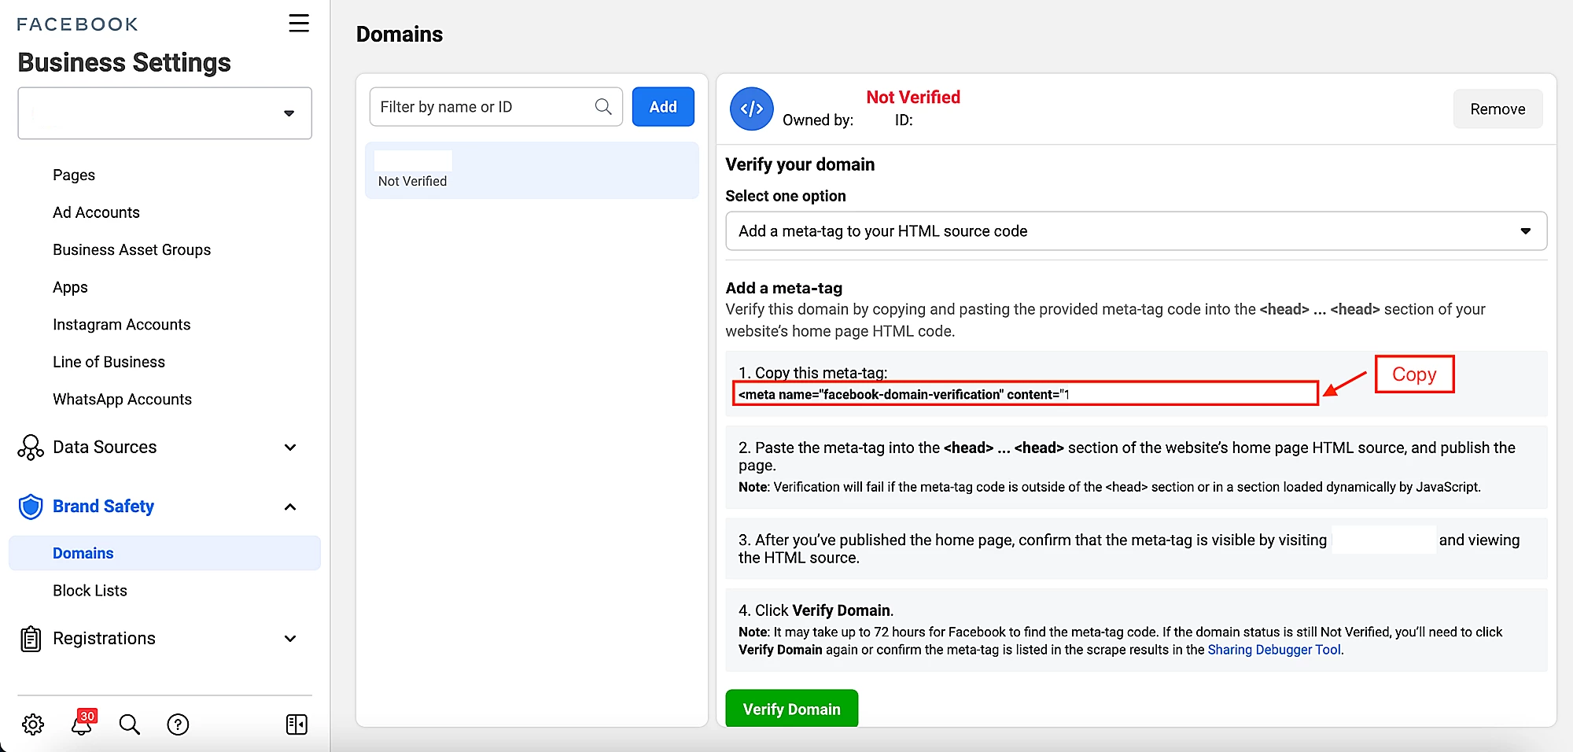Select Line of Business

(x=109, y=362)
